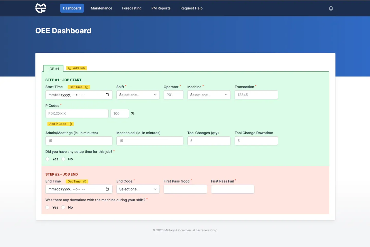Select Yes for setup time question
370x247 pixels.
pyautogui.click(x=48, y=159)
